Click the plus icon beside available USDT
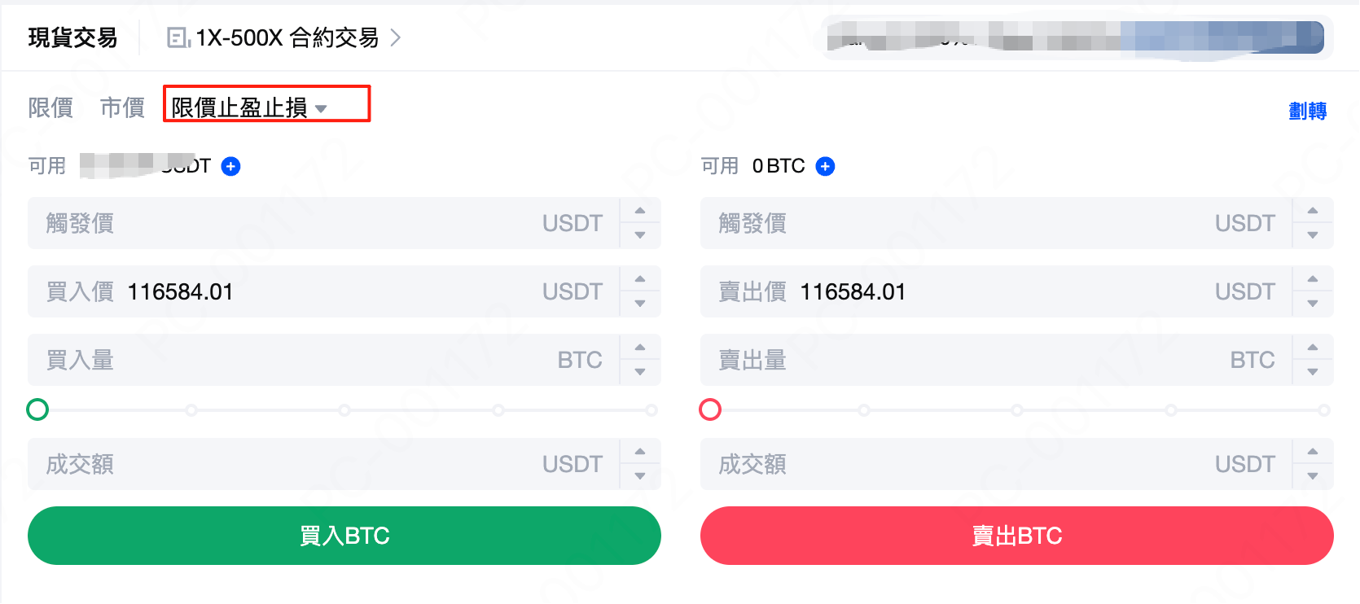The width and height of the screenshot is (1360, 604). click(231, 167)
